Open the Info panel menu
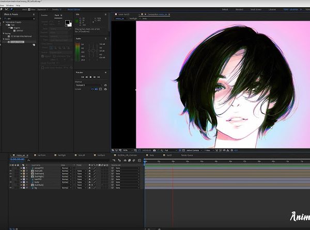The image size is (310, 230). [x=105, y=14]
